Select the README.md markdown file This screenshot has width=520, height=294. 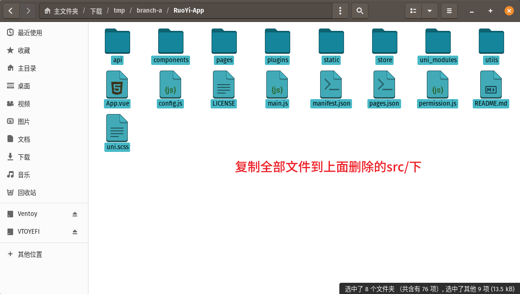click(491, 85)
